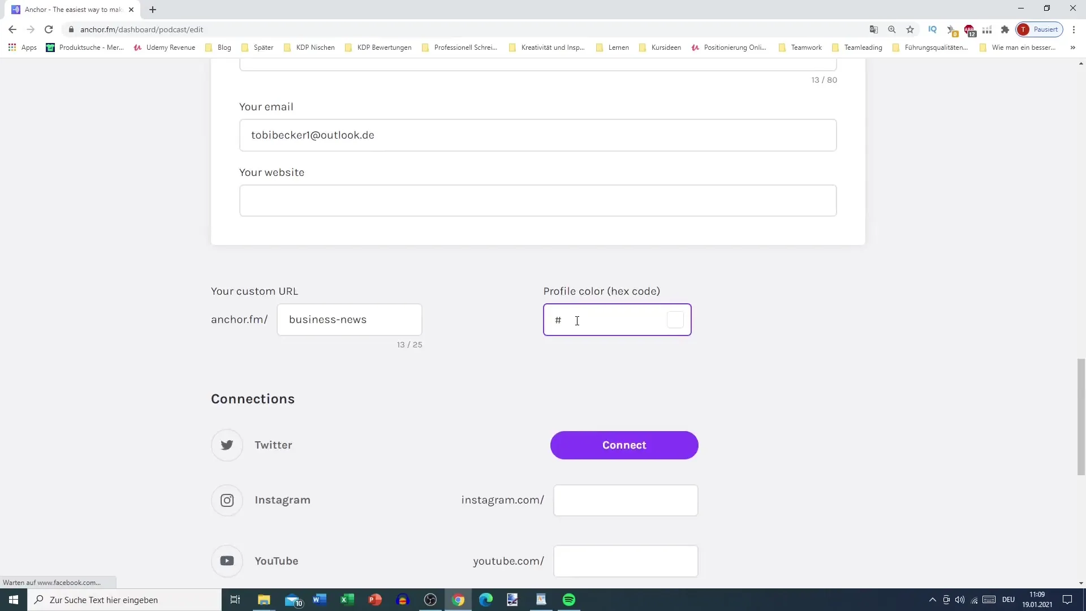
Task: Click the Pausiert profile button
Action: [x=1039, y=29]
